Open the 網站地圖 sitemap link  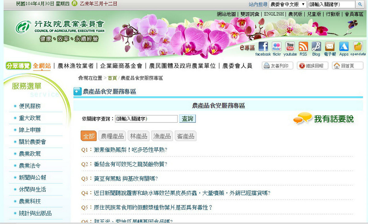pyautogui.click(x=226, y=14)
